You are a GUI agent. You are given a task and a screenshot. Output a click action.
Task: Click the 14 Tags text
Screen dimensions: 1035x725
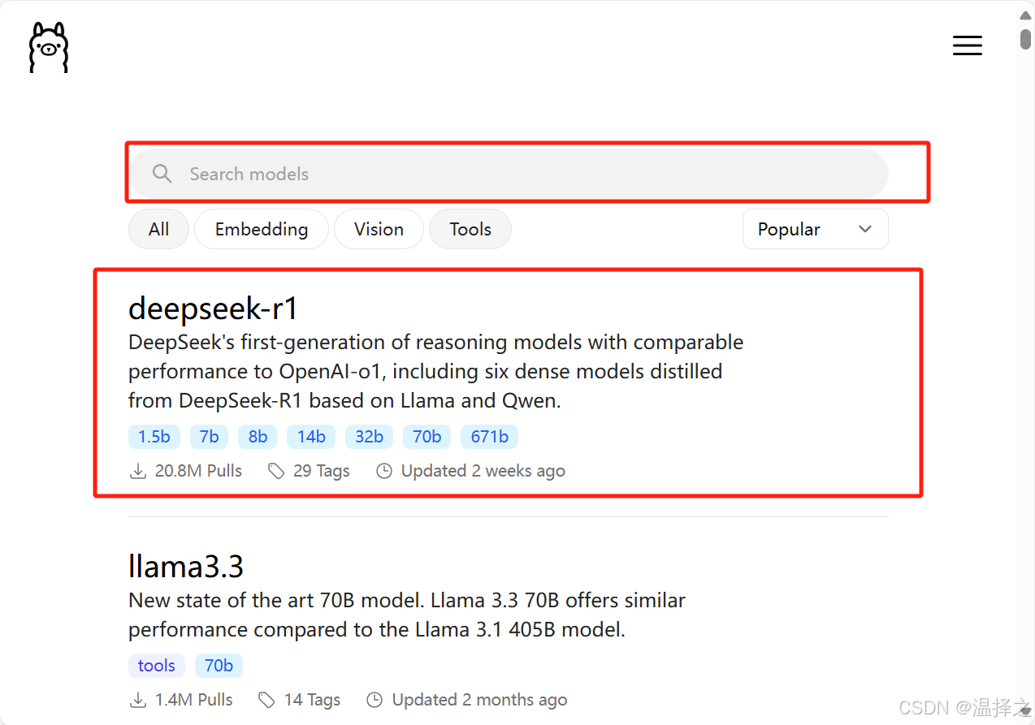pyautogui.click(x=312, y=700)
